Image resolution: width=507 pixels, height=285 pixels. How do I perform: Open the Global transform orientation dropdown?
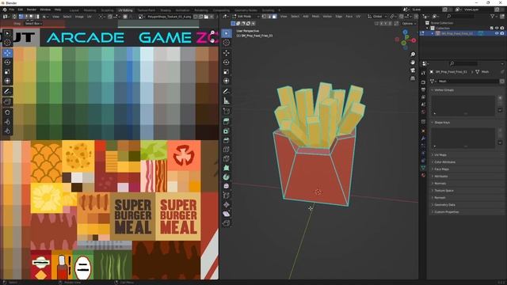(x=377, y=16)
